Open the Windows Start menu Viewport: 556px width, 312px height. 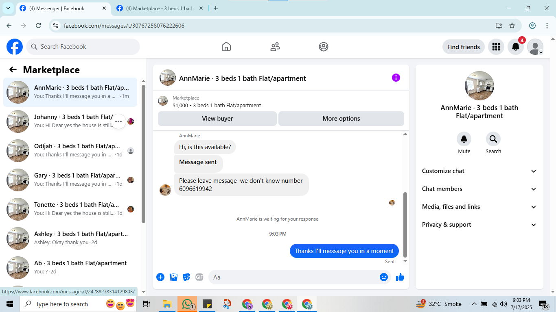(x=10, y=304)
